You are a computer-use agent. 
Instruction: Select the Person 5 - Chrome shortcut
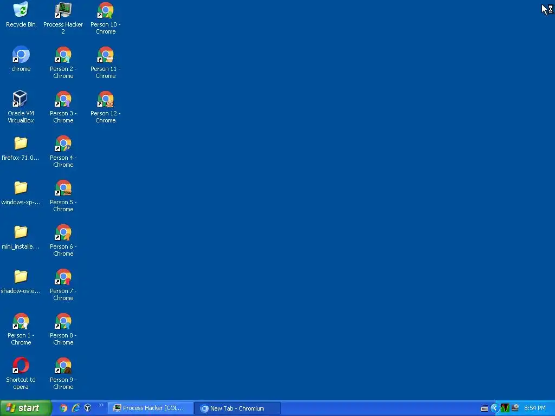pos(63,196)
